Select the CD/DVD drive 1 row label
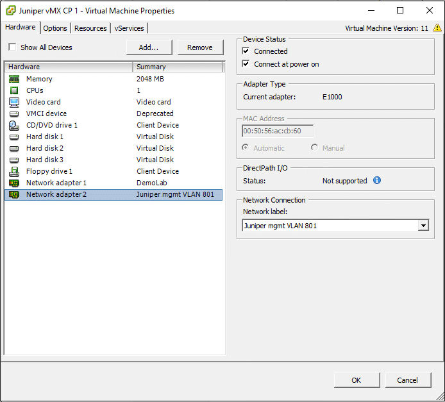Screen dimensions: 445x402 tap(52, 126)
